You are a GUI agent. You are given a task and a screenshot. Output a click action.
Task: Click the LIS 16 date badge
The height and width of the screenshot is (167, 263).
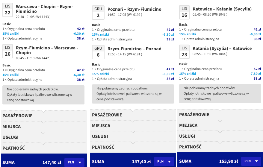pyautogui.click(x=184, y=12)
